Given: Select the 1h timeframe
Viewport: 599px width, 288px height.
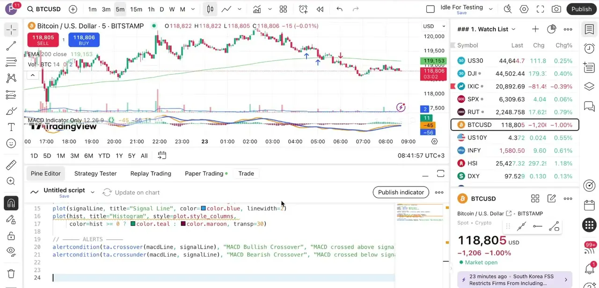Looking at the screenshot, I should 151,9.
